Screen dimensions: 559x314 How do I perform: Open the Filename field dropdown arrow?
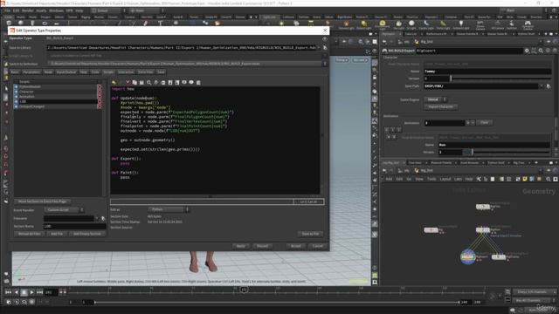(x=97, y=218)
